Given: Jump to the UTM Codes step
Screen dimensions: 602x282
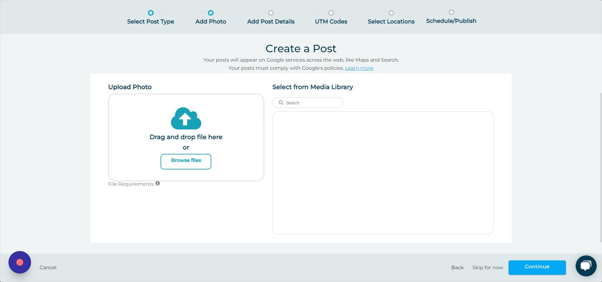Looking at the screenshot, I should 331,22.
